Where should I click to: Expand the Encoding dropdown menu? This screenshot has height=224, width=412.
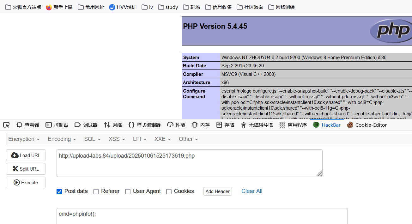(62, 139)
